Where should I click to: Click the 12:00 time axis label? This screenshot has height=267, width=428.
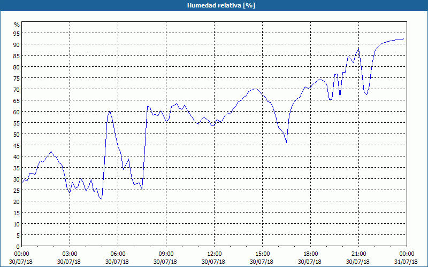(x=215, y=254)
